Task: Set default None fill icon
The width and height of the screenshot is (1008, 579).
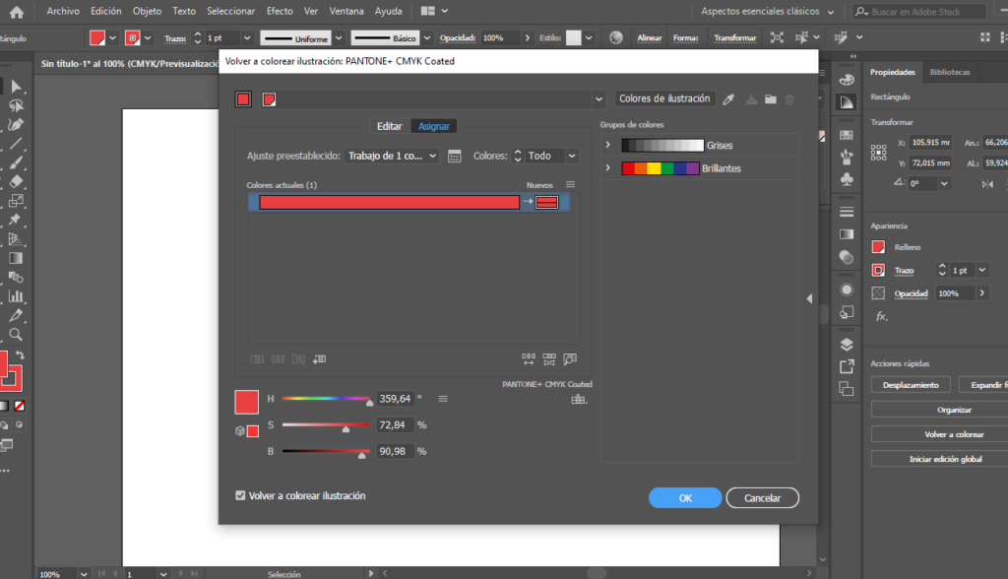Action: (x=20, y=406)
